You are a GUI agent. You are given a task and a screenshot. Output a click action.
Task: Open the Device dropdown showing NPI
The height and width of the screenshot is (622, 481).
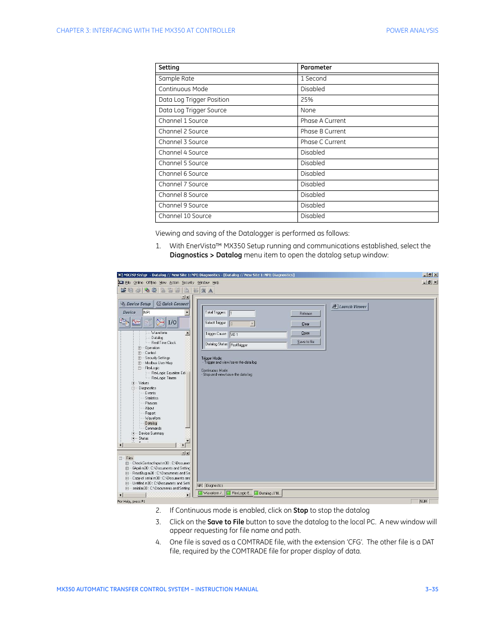point(187,312)
